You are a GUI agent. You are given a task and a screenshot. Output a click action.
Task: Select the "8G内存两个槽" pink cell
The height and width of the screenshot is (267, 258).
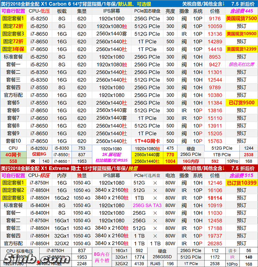(x=102, y=257)
